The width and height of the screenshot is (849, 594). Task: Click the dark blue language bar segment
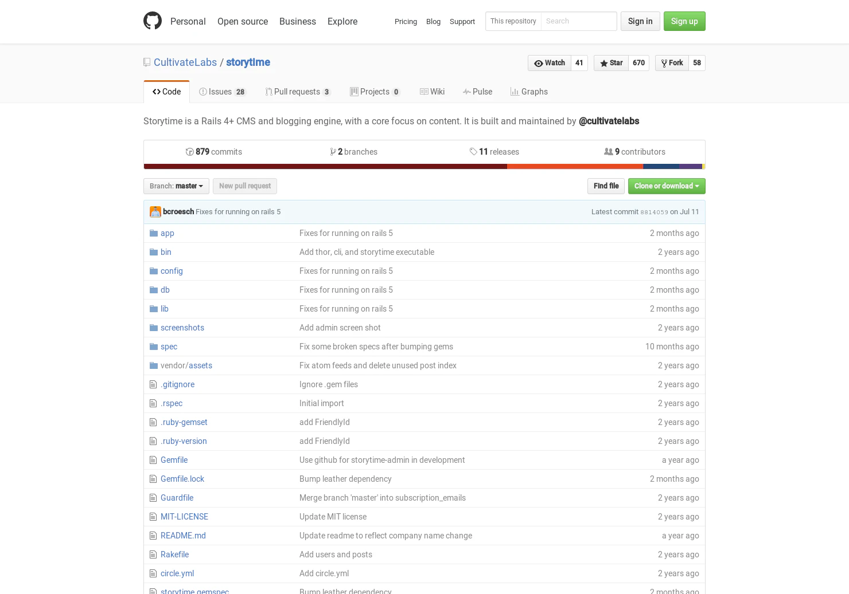661,167
